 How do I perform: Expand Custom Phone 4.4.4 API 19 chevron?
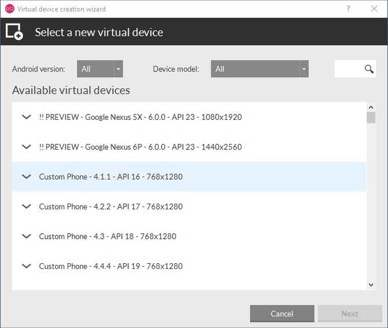27,266
